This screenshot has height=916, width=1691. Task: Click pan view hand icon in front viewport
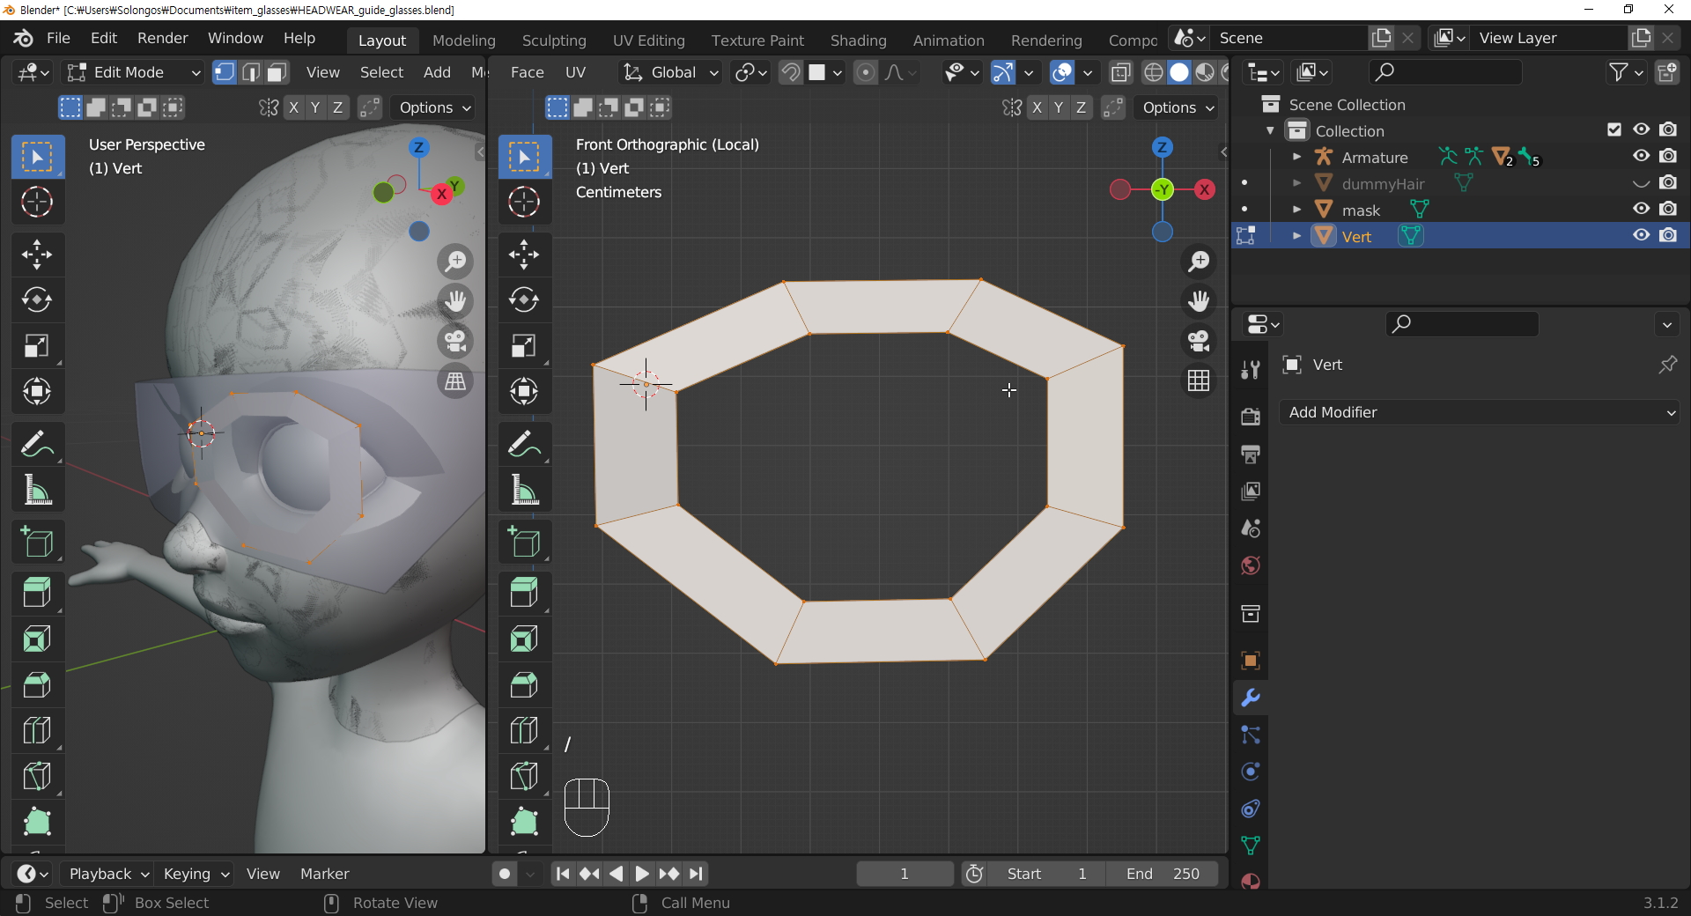pyautogui.click(x=1199, y=301)
